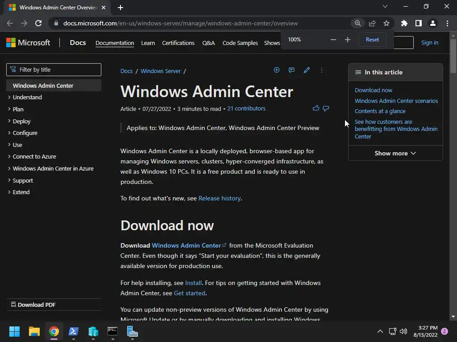View the 21 contributors list
The image size is (457, 342).
(x=246, y=109)
